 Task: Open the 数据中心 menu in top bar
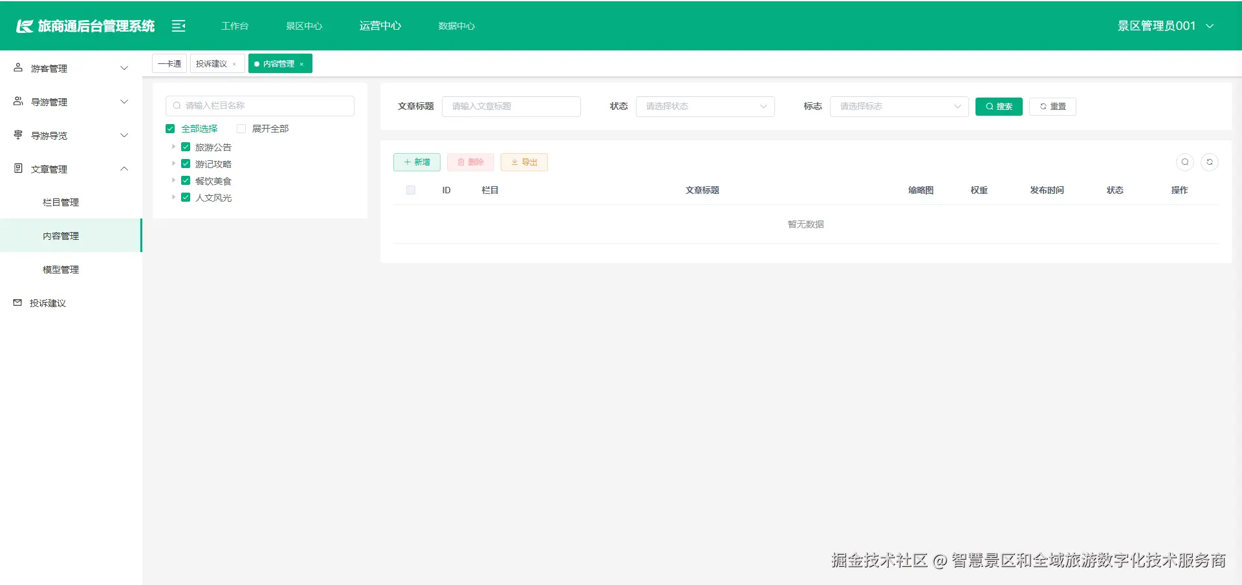(x=456, y=26)
